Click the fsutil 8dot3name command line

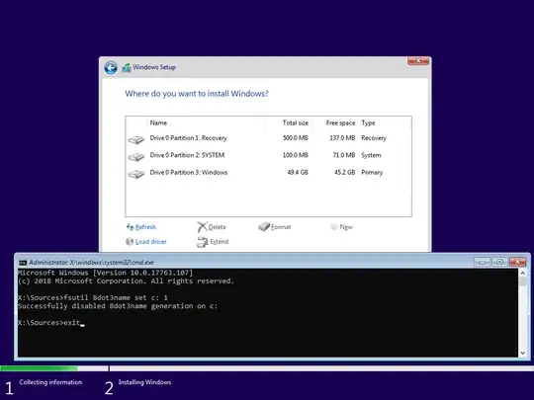click(x=93, y=297)
